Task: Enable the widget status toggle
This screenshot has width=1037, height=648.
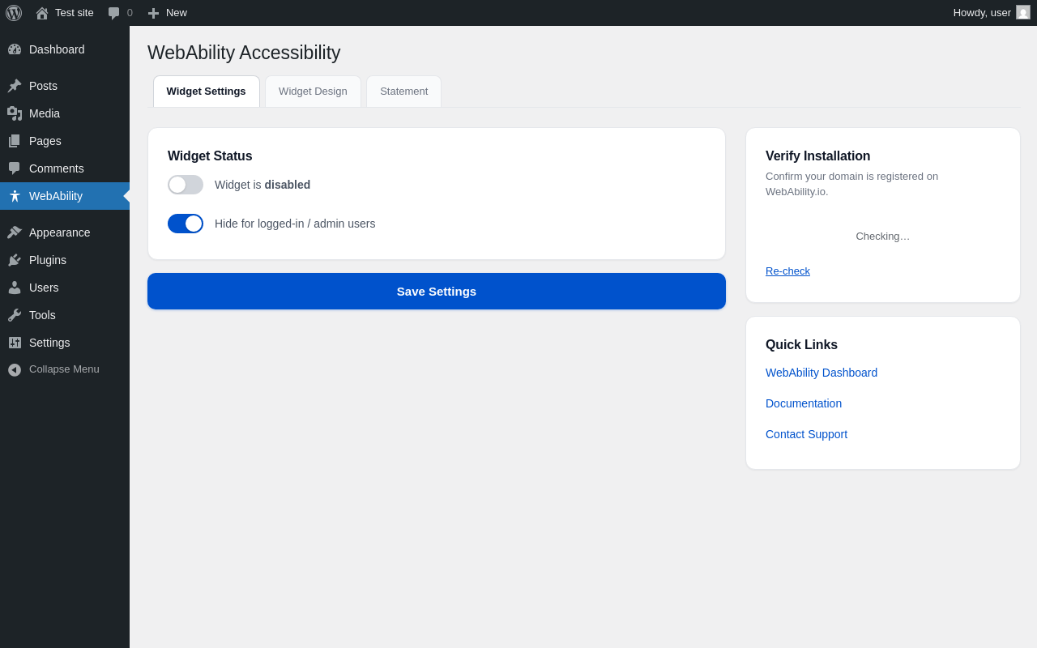Action: coord(186,185)
